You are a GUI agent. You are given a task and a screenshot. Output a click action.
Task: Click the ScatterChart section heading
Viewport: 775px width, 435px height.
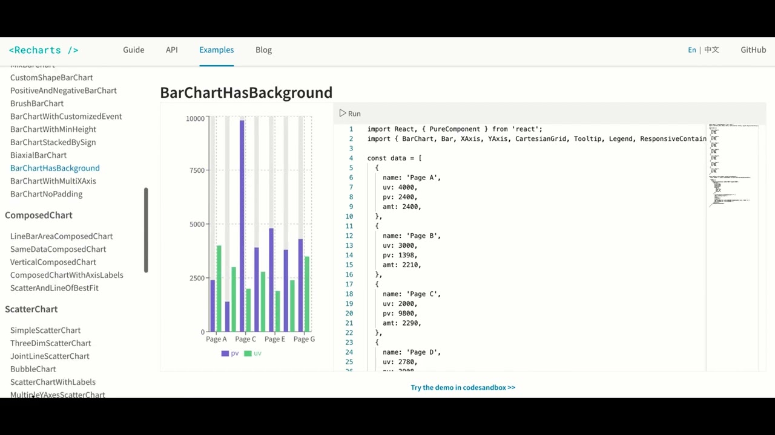[x=31, y=309]
